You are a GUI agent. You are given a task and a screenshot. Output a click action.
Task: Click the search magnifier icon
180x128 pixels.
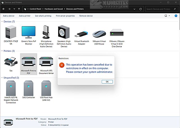coord(175,9)
